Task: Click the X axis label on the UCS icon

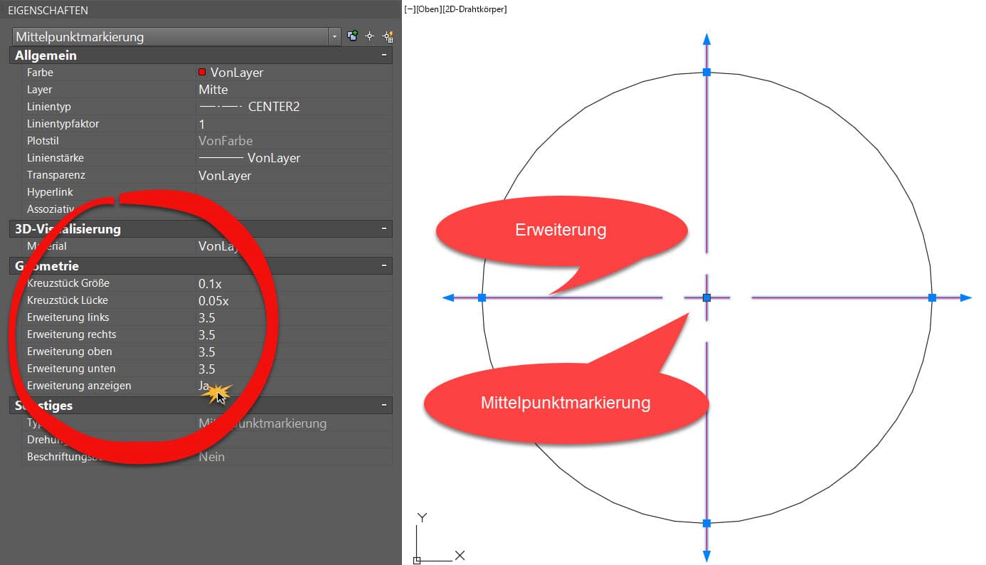Action: [x=460, y=555]
